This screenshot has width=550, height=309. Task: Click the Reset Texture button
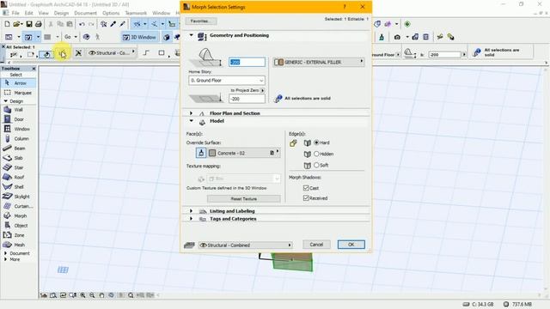pyautogui.click(x=244, y=198)
